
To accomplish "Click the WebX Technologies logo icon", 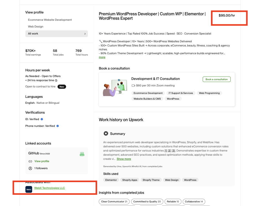I will (29, 190).
